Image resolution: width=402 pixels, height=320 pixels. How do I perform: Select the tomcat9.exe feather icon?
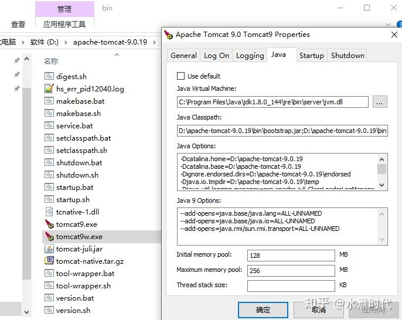coord(49,224)
